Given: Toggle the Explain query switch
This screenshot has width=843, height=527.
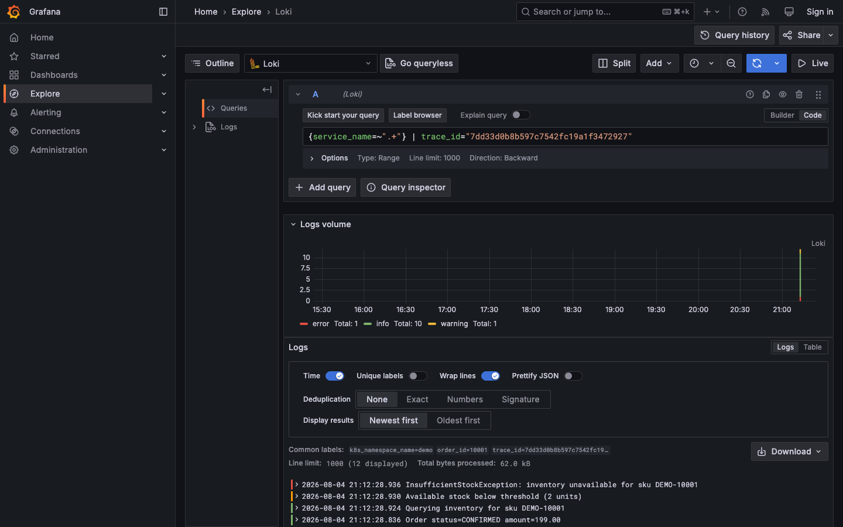Looking at the screenshot, I should (521, 115).
